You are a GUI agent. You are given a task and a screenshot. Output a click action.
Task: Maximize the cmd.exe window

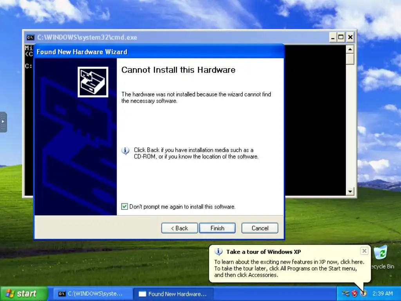tap(341, 37)
